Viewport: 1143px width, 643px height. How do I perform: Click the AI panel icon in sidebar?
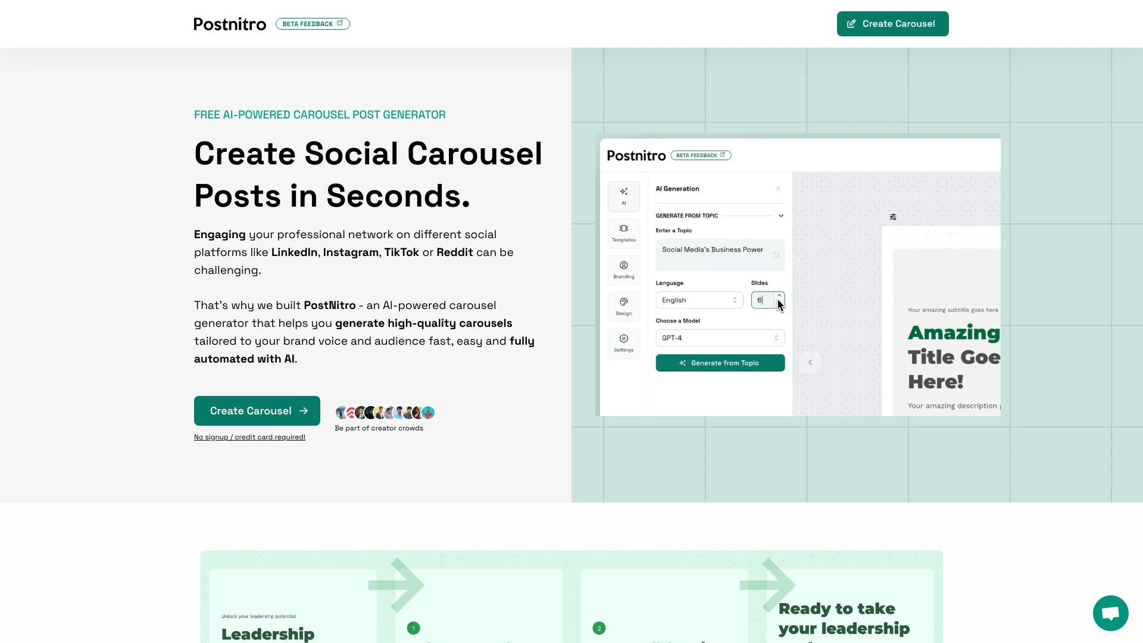click(x=623, y=194)
